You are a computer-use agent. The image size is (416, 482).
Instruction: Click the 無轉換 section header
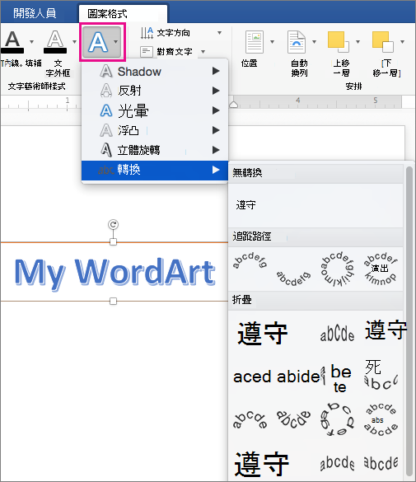pyautogui.click(x=316, y=173)
